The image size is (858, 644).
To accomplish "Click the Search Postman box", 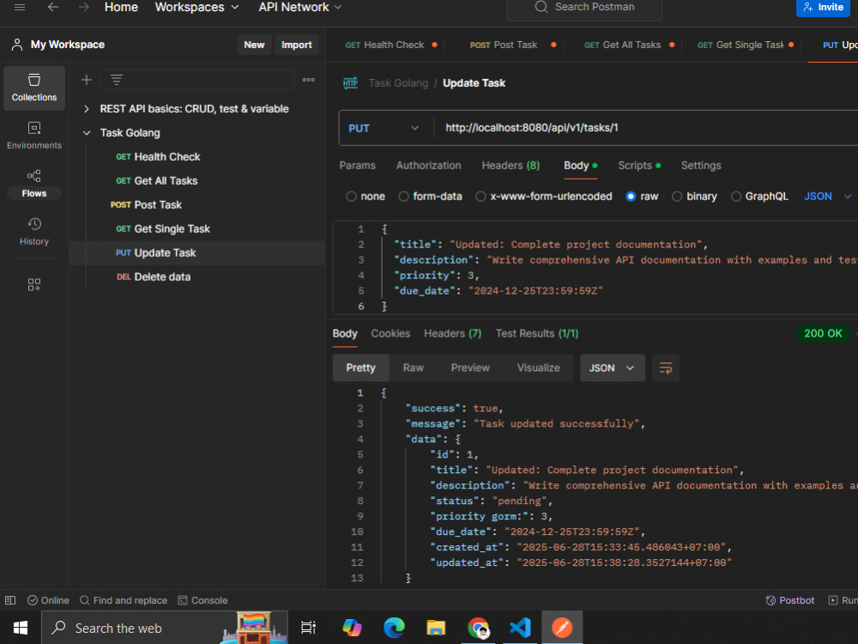I will tap(583, 8).
